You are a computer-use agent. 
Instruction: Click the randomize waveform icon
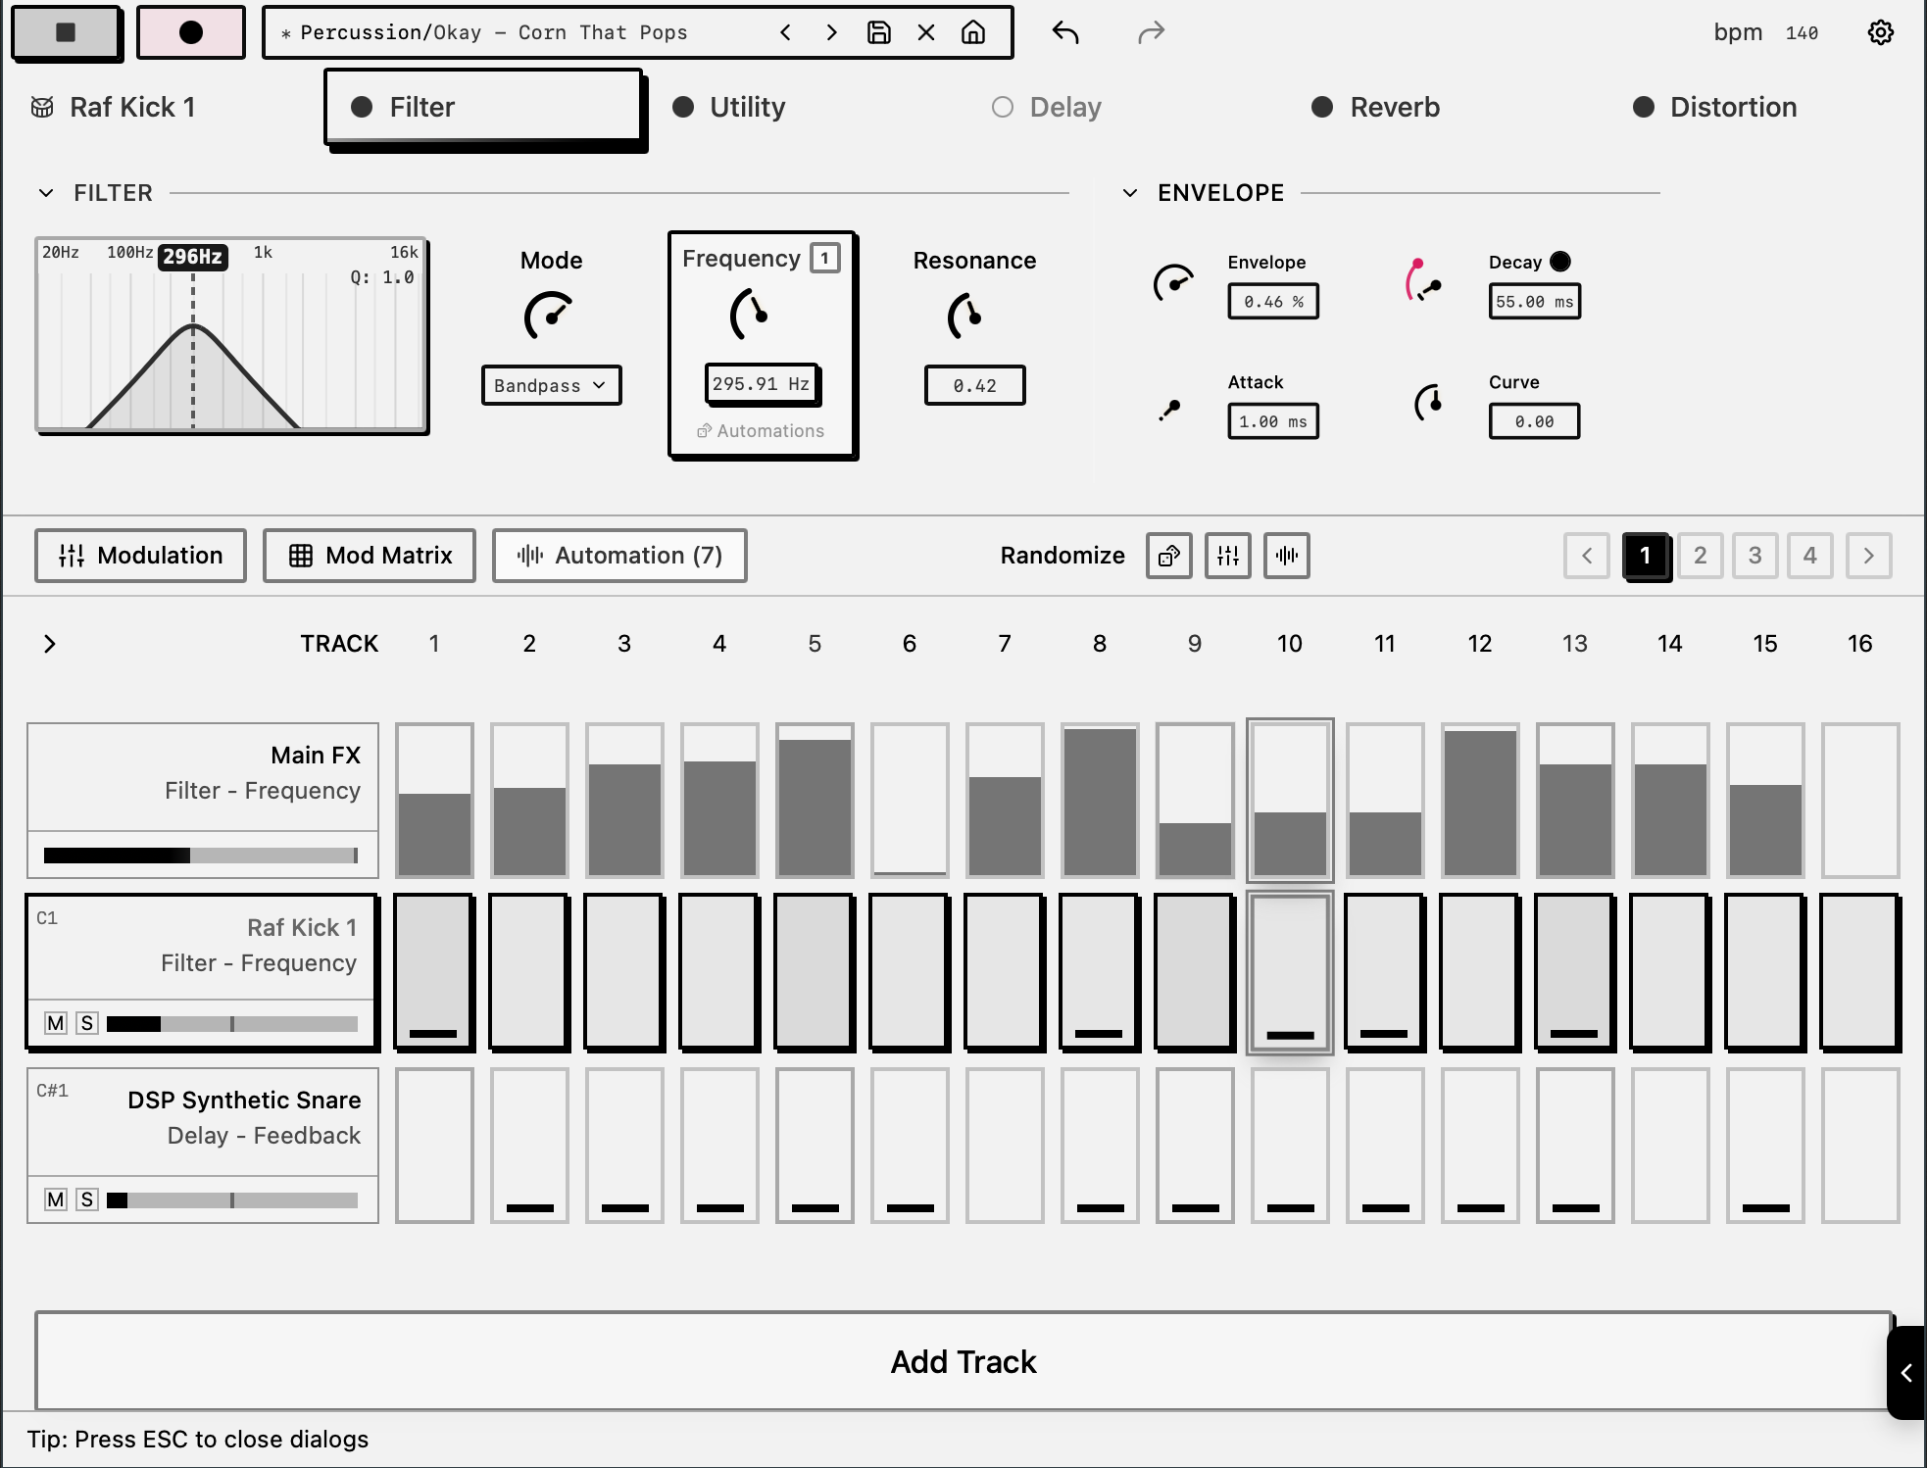click(1286, 556)
